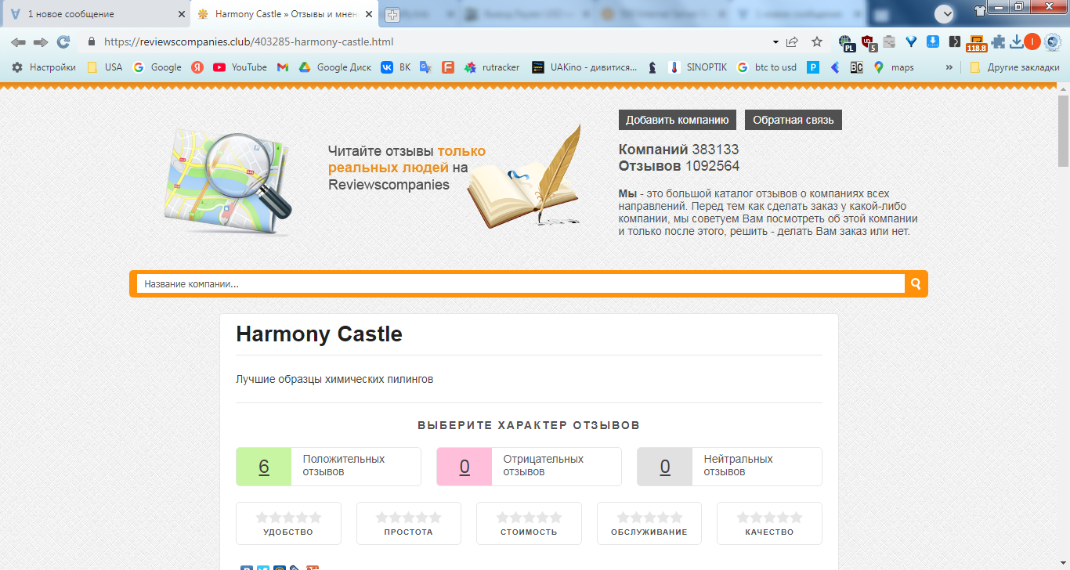Show hidden bookmarks via double chevron
Viewport: 1070px width, 570px height.
[949, 67]
